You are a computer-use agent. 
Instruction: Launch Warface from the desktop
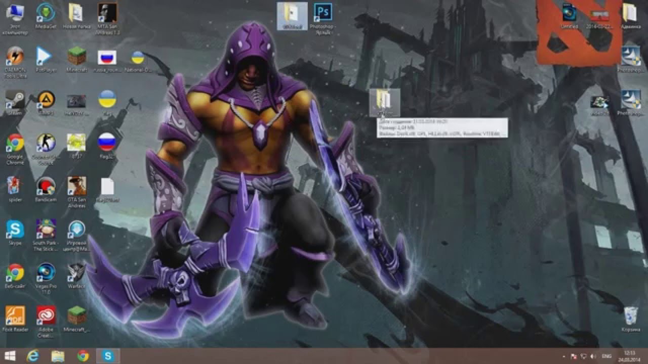[x=76, y=276]
